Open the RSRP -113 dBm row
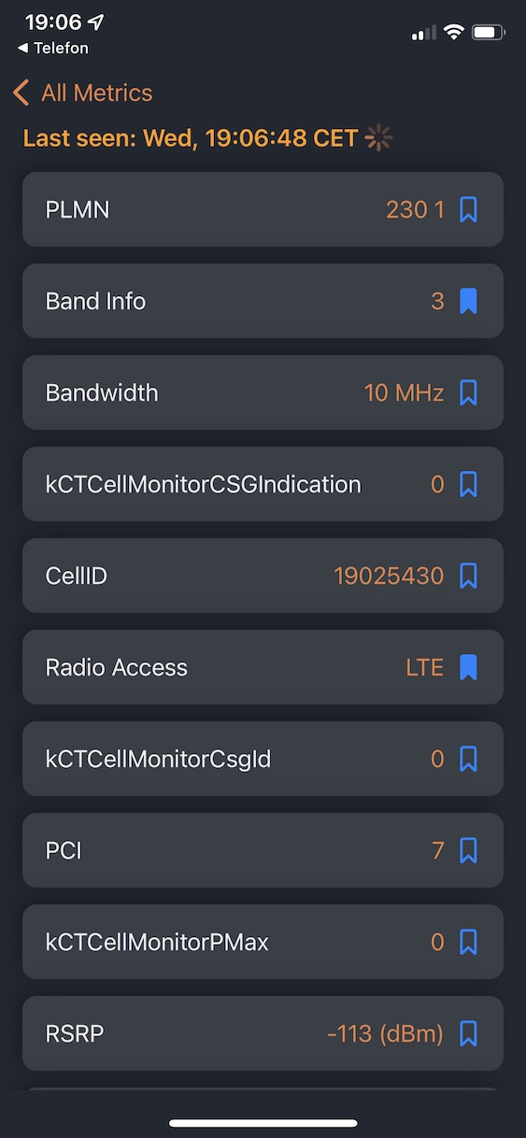 point(263,1033)
